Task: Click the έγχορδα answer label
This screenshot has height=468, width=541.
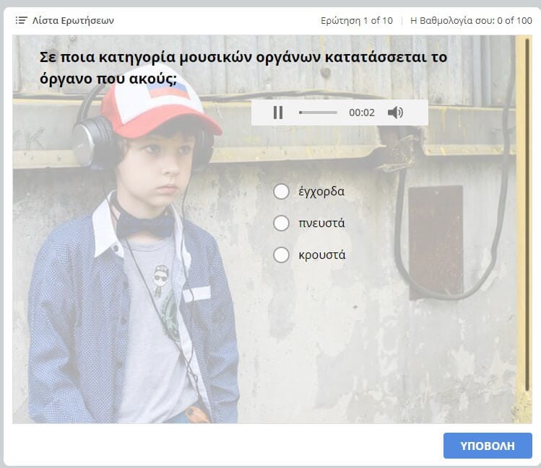Action: click(321, 191)
